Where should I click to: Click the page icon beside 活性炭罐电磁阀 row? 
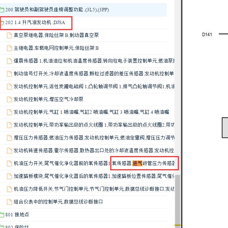9,87
